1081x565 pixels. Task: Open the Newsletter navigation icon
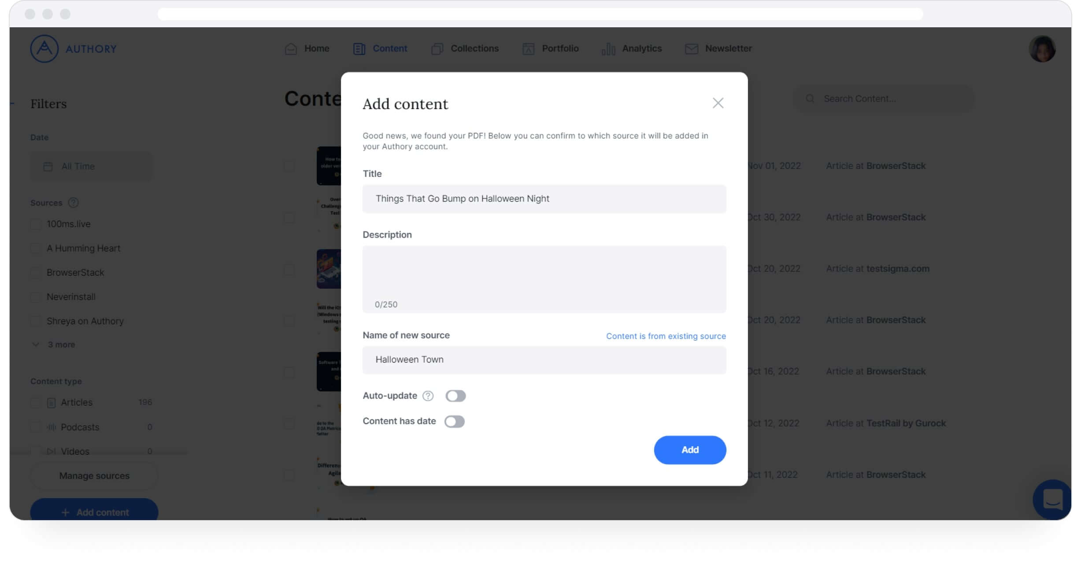[690, 48]
